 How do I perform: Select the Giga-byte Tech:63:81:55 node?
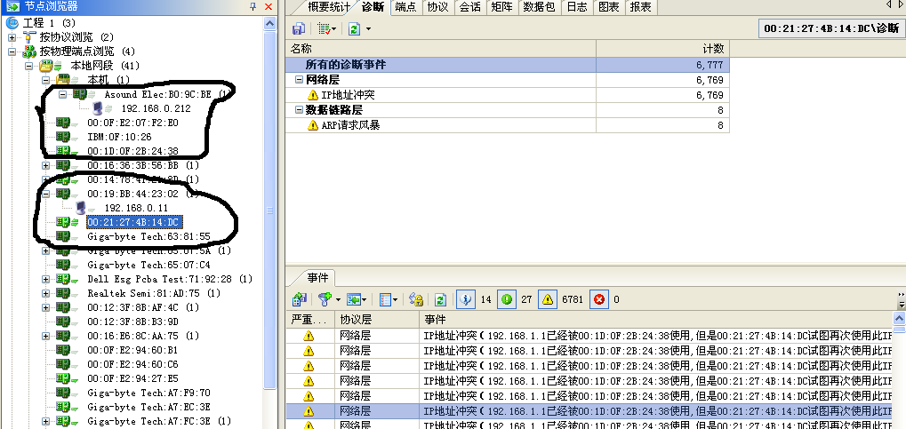tap(148, 236)
